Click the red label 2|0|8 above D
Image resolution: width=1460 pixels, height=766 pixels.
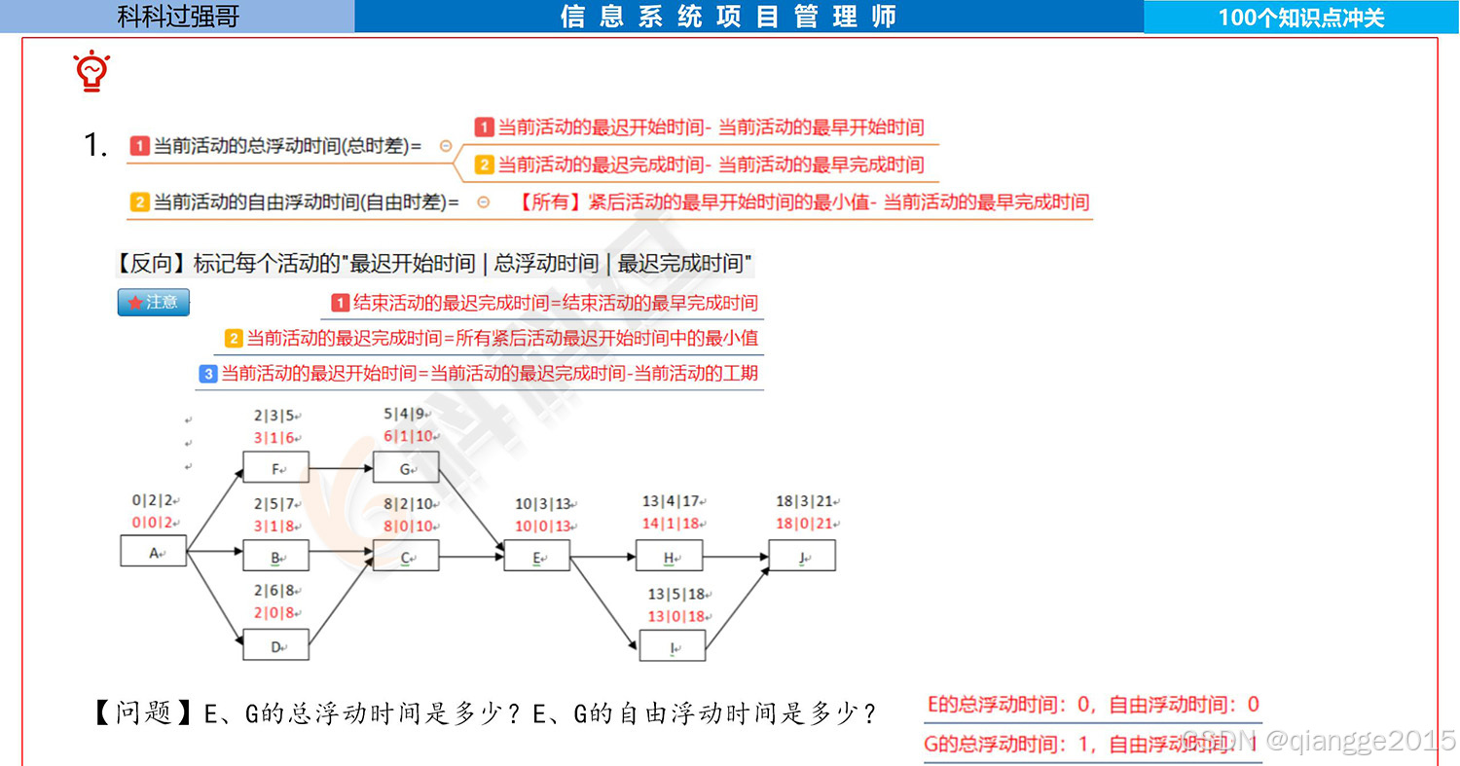(x=275, y=613)
